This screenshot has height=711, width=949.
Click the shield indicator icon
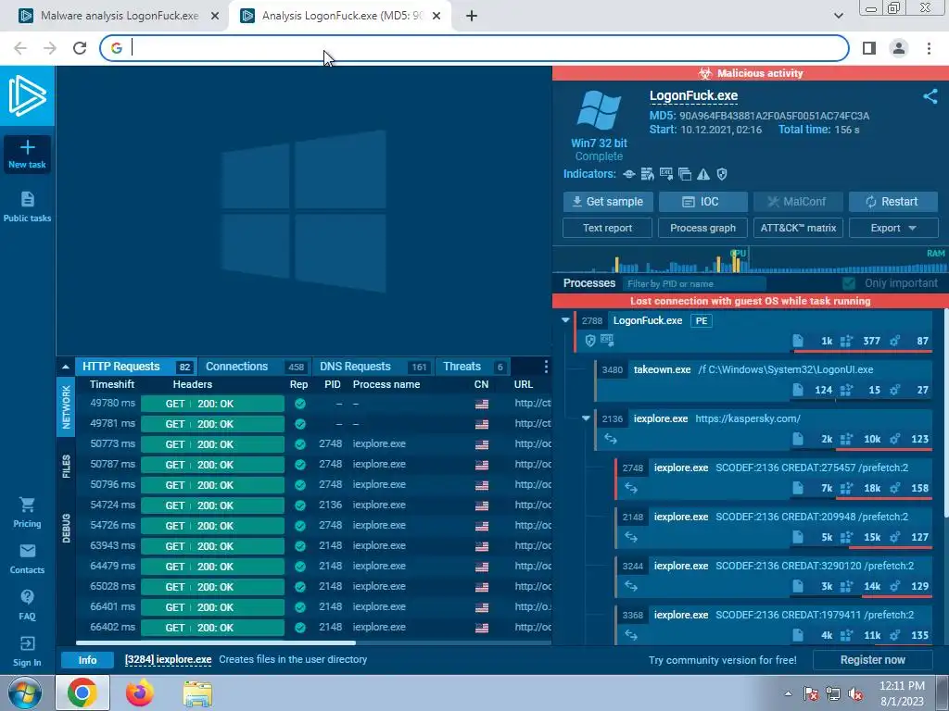(721, 174)
